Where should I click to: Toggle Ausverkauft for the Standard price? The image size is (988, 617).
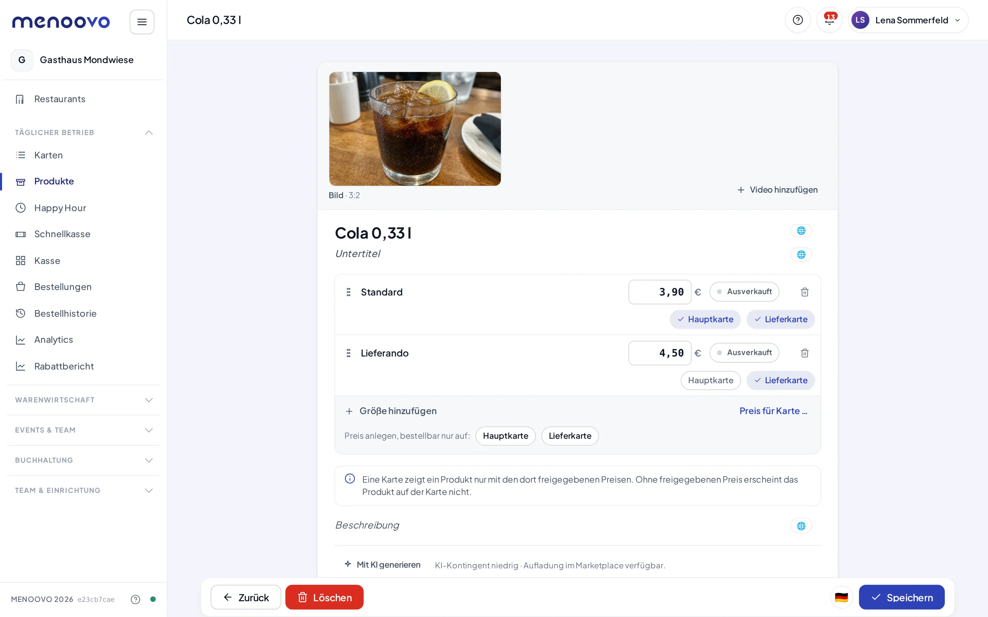744,292
